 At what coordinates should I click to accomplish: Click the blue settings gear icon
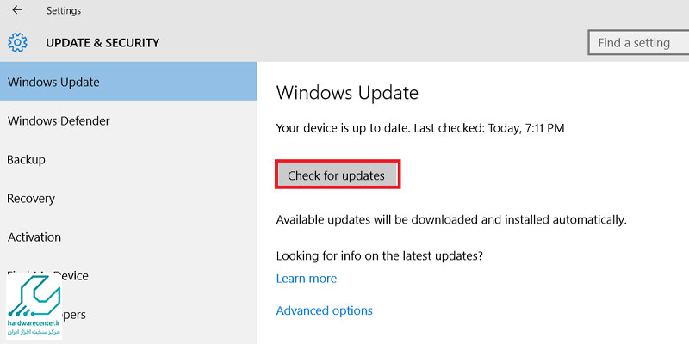click(17, 42)
